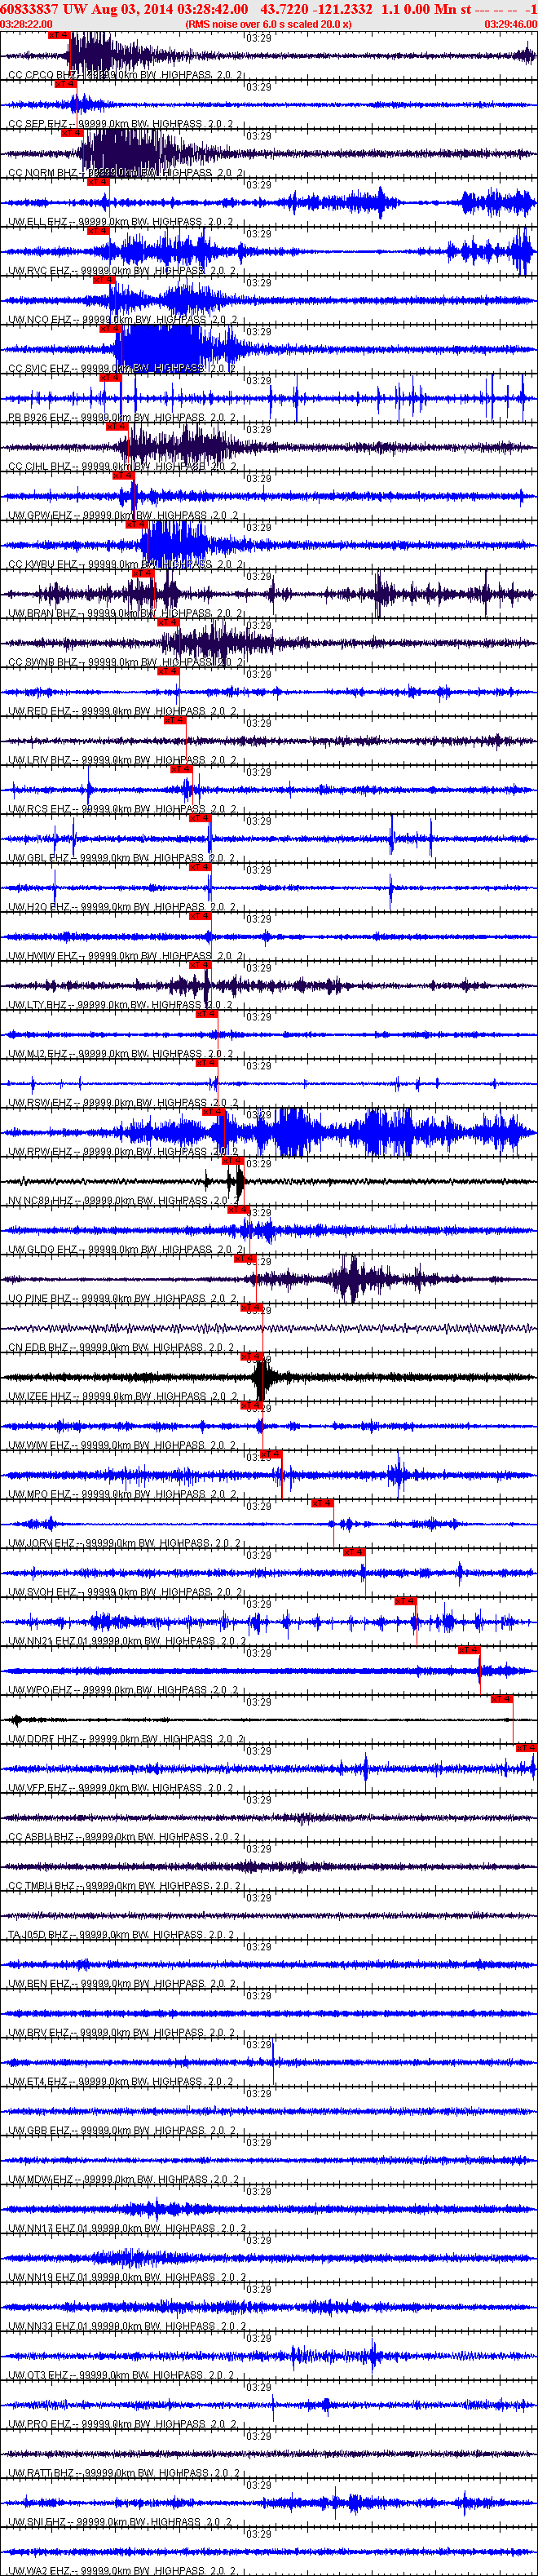Click the 03:29 tick label above CC CPCO
538x2576 pixels.
click(x=258, y=38)
